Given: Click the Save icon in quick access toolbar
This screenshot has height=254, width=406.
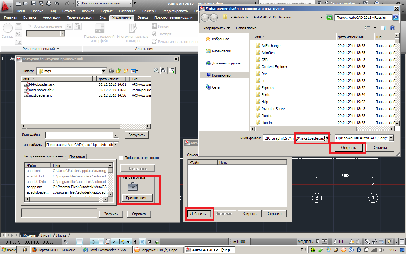Looking at the screenshot, I should pyautogui.click(x=33, y=3).
